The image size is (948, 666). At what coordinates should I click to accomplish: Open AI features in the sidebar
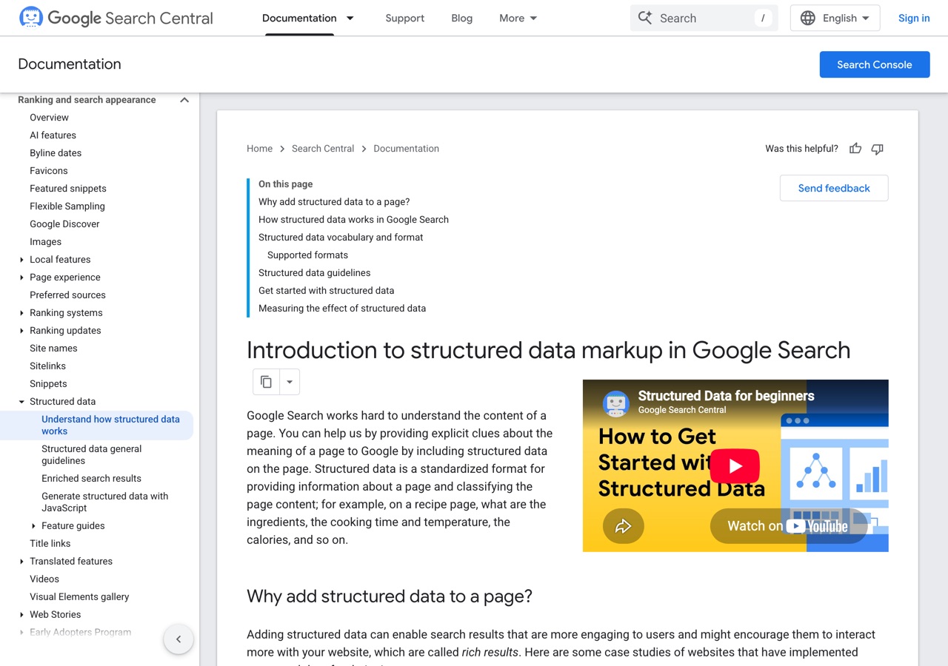click(x=53, y=135)
